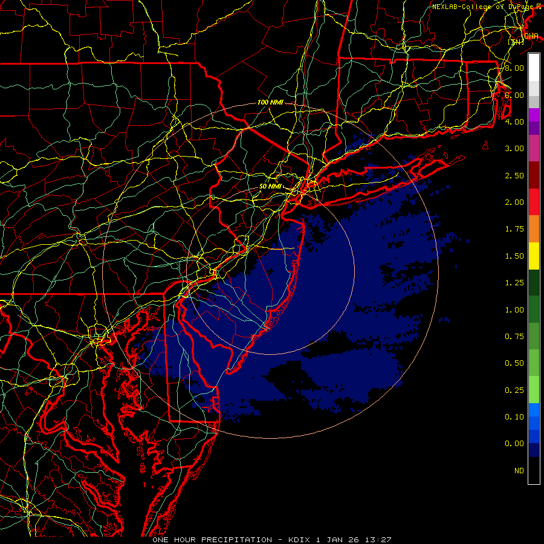Click the ND legend label
The width and height of the screenshot is (544, 544).
519,471
